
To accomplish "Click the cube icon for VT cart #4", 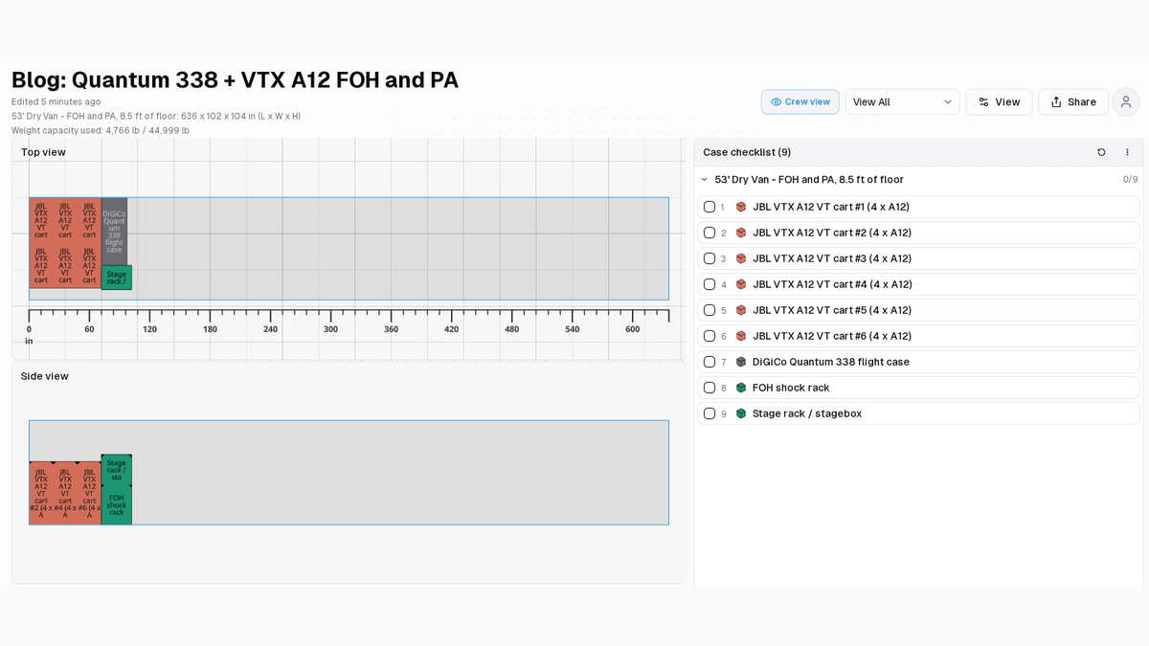I will pos(741,284).
